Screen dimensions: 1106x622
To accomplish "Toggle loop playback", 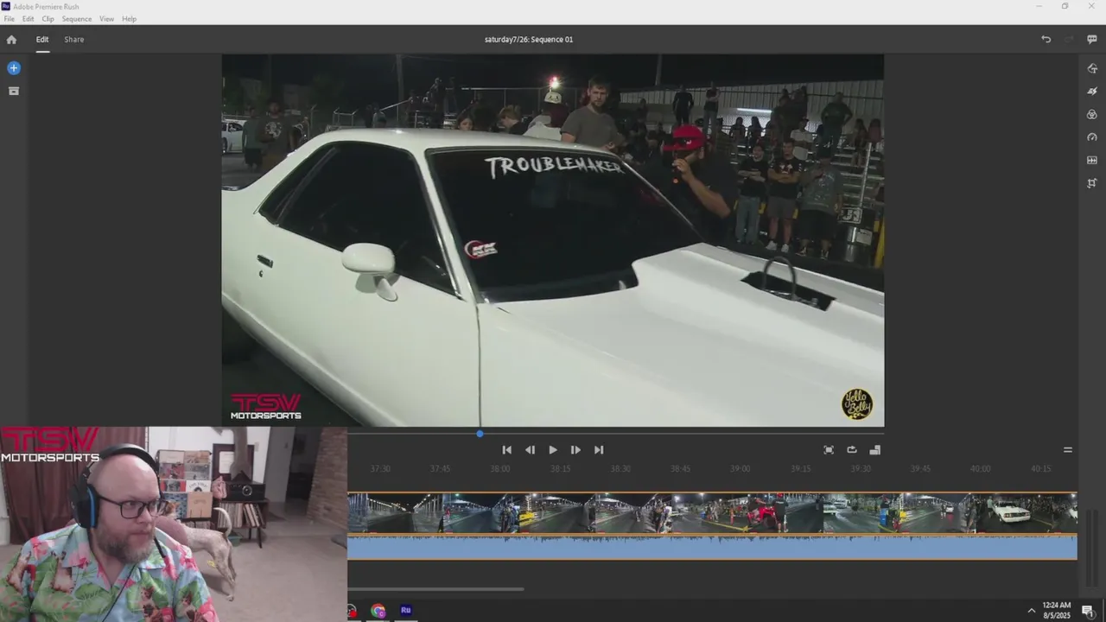I will (852, 450).
